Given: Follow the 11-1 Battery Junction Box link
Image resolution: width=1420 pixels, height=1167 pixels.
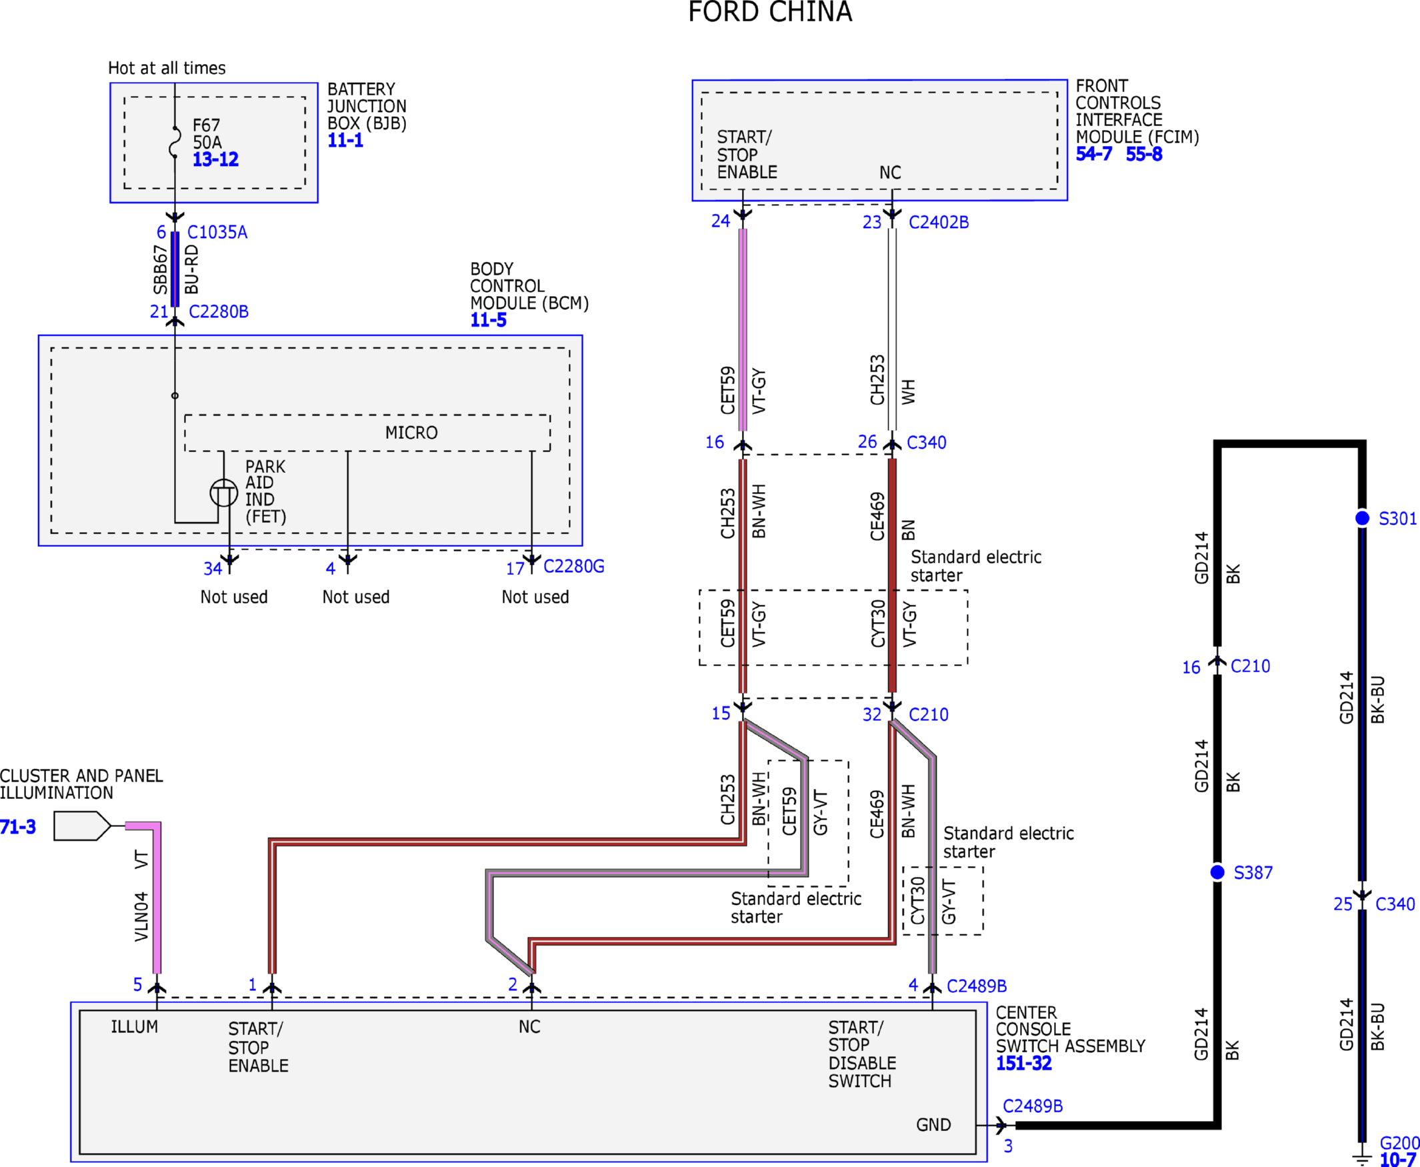Looking at the screenshot, I should [345, 141].
